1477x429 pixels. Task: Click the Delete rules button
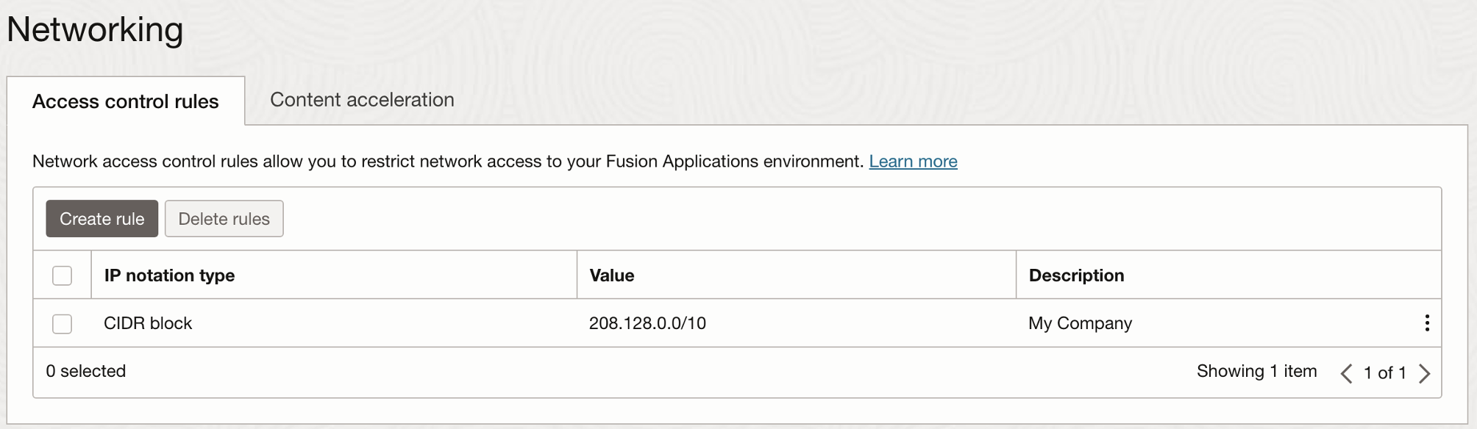(224, 219)
